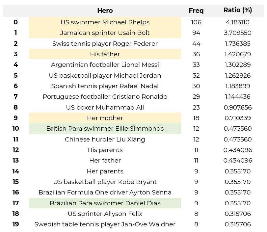The height and width of the screenshot is (232, 267).
Task: Select the Jan-Ove Waldner hero cell
Action: (x=105, y=224)
